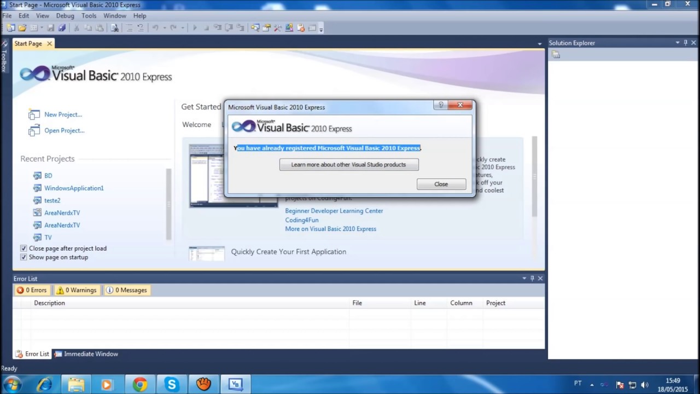Image resolution: width=700 pixels, height=394 pixels.
Task: Click the Comment out lines icon
Action: click(130, 28)
